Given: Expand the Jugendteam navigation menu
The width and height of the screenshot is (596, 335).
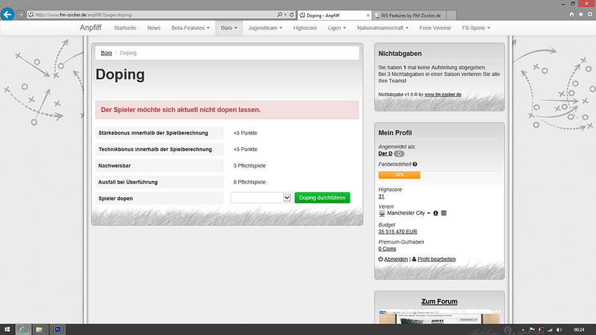Looking at the screenshot, I should (265, 28).
